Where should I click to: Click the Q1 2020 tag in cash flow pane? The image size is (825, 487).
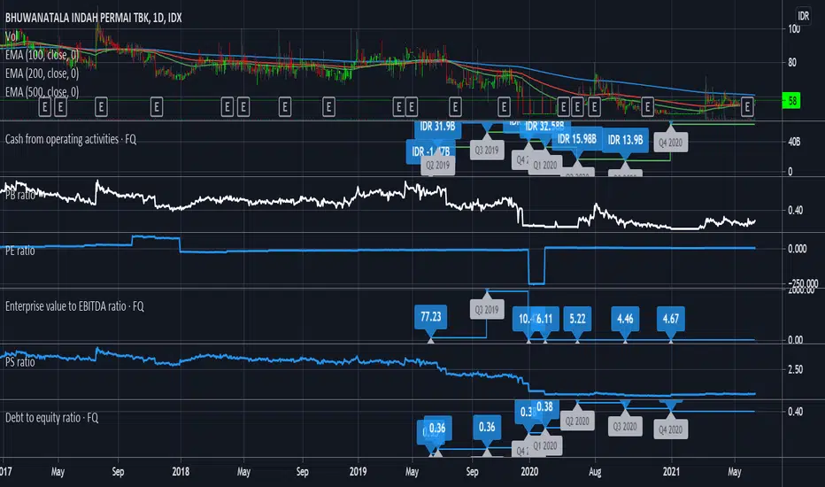tap(545, 165)
